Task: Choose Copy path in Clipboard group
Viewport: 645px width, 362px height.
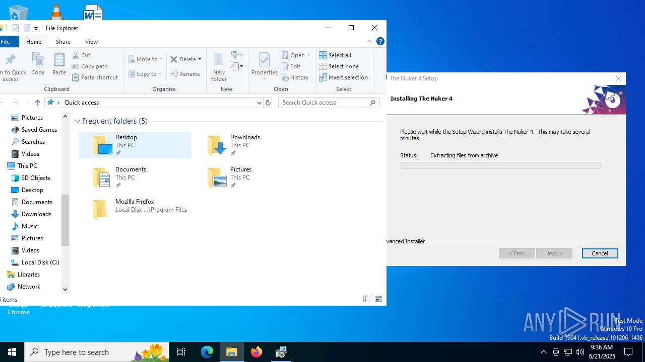Action: click(90, 66)
